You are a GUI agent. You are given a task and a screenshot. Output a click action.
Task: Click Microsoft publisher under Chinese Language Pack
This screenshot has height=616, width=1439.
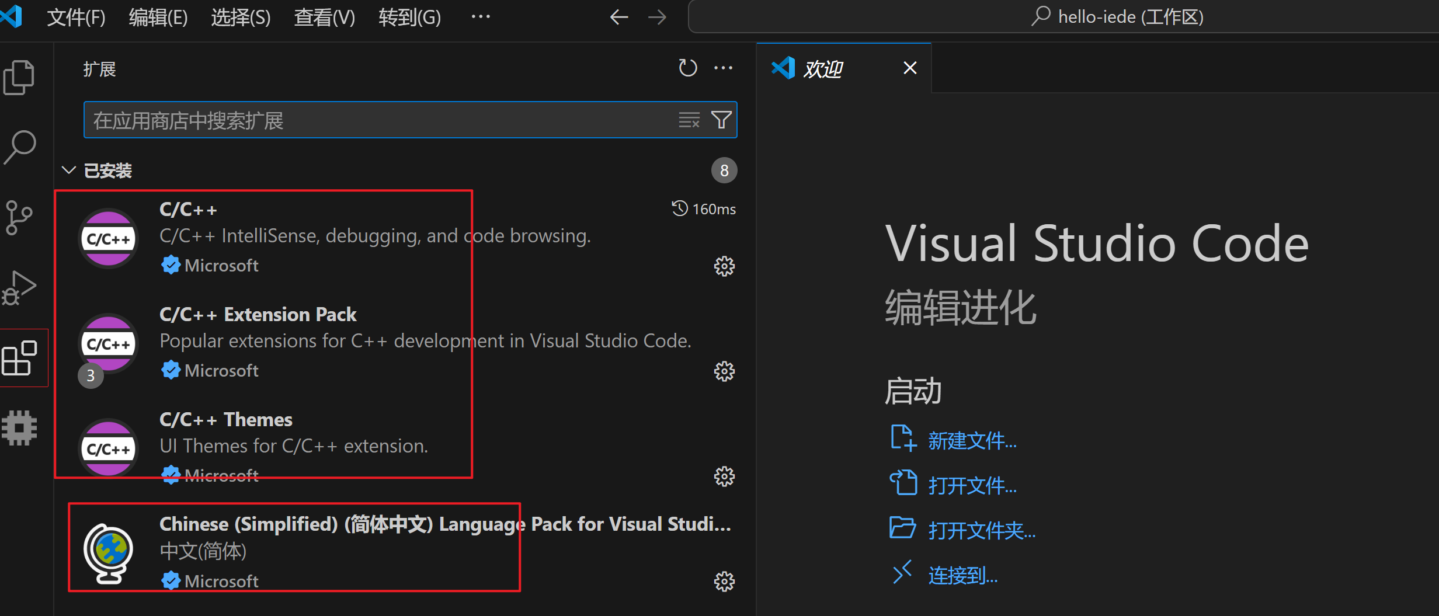(x=221, y=582)
